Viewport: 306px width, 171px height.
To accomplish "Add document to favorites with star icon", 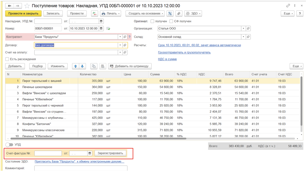I will click(x=27, y=6).
